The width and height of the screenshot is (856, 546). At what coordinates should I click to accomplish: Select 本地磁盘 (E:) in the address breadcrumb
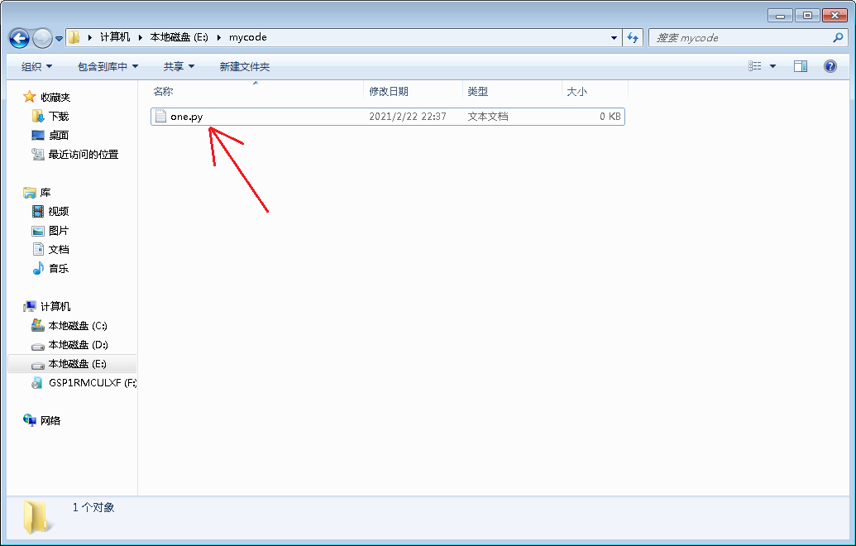[x=179, y=37]
